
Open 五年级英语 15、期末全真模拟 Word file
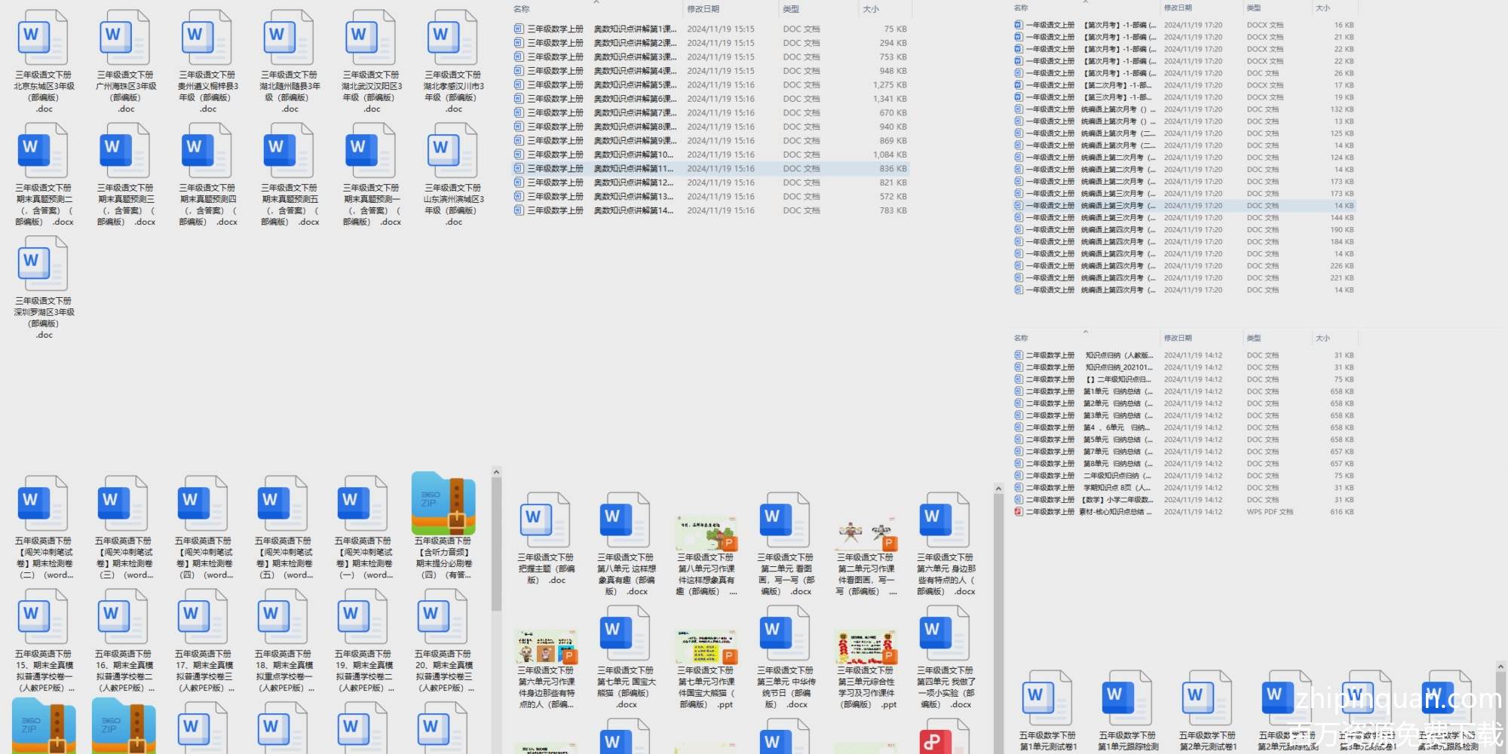pos(43,616)
